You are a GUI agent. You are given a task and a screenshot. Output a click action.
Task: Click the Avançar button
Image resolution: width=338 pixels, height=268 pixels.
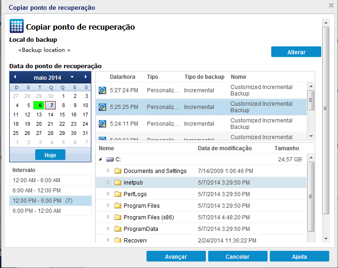pos(176,256)
